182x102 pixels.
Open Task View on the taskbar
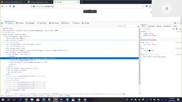[14, 99]
